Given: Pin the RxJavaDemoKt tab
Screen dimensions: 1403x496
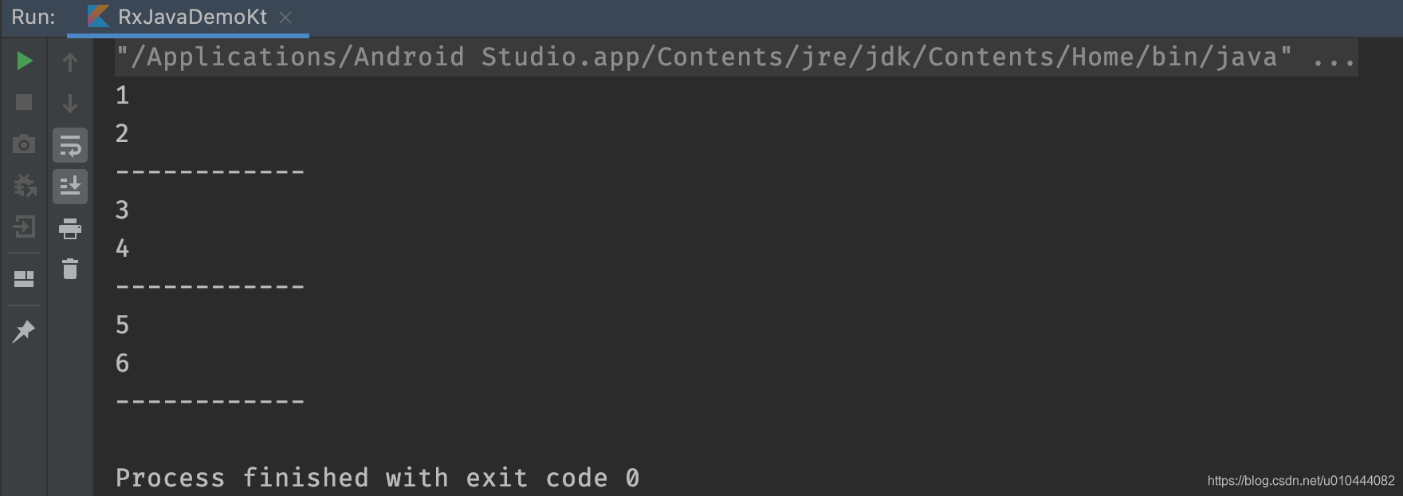Looking at the screenshot, I should coord(24,331).
